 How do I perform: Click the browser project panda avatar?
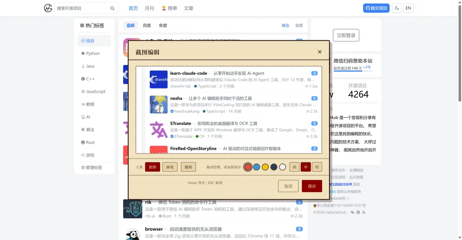point(133,234)
